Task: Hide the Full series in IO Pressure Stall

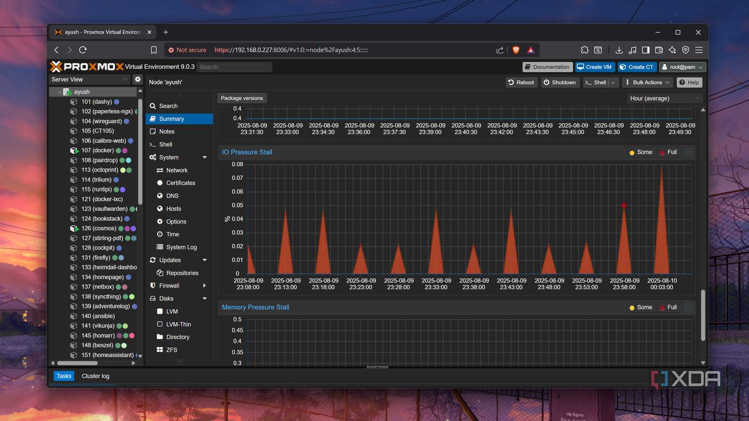Action: point(668,152)
